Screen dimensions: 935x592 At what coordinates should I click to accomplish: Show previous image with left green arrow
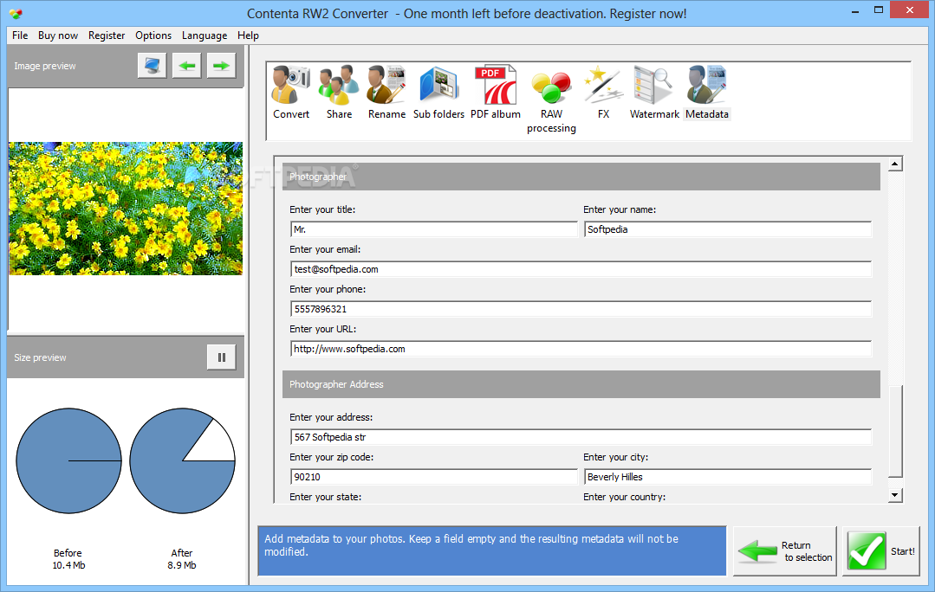tap(186, 66)
